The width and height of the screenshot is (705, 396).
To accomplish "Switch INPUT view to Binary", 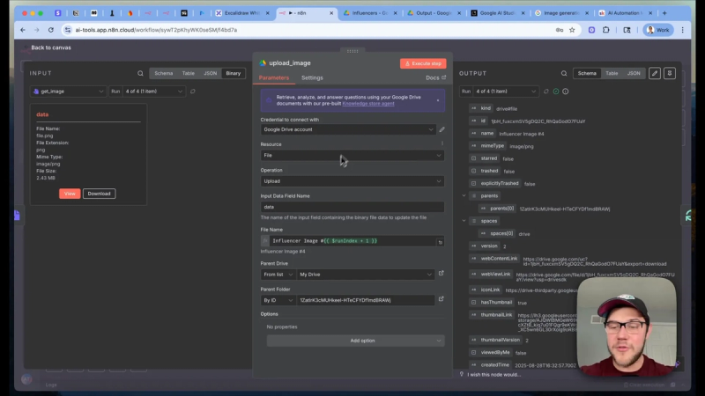I will click(x=233, y=73).
